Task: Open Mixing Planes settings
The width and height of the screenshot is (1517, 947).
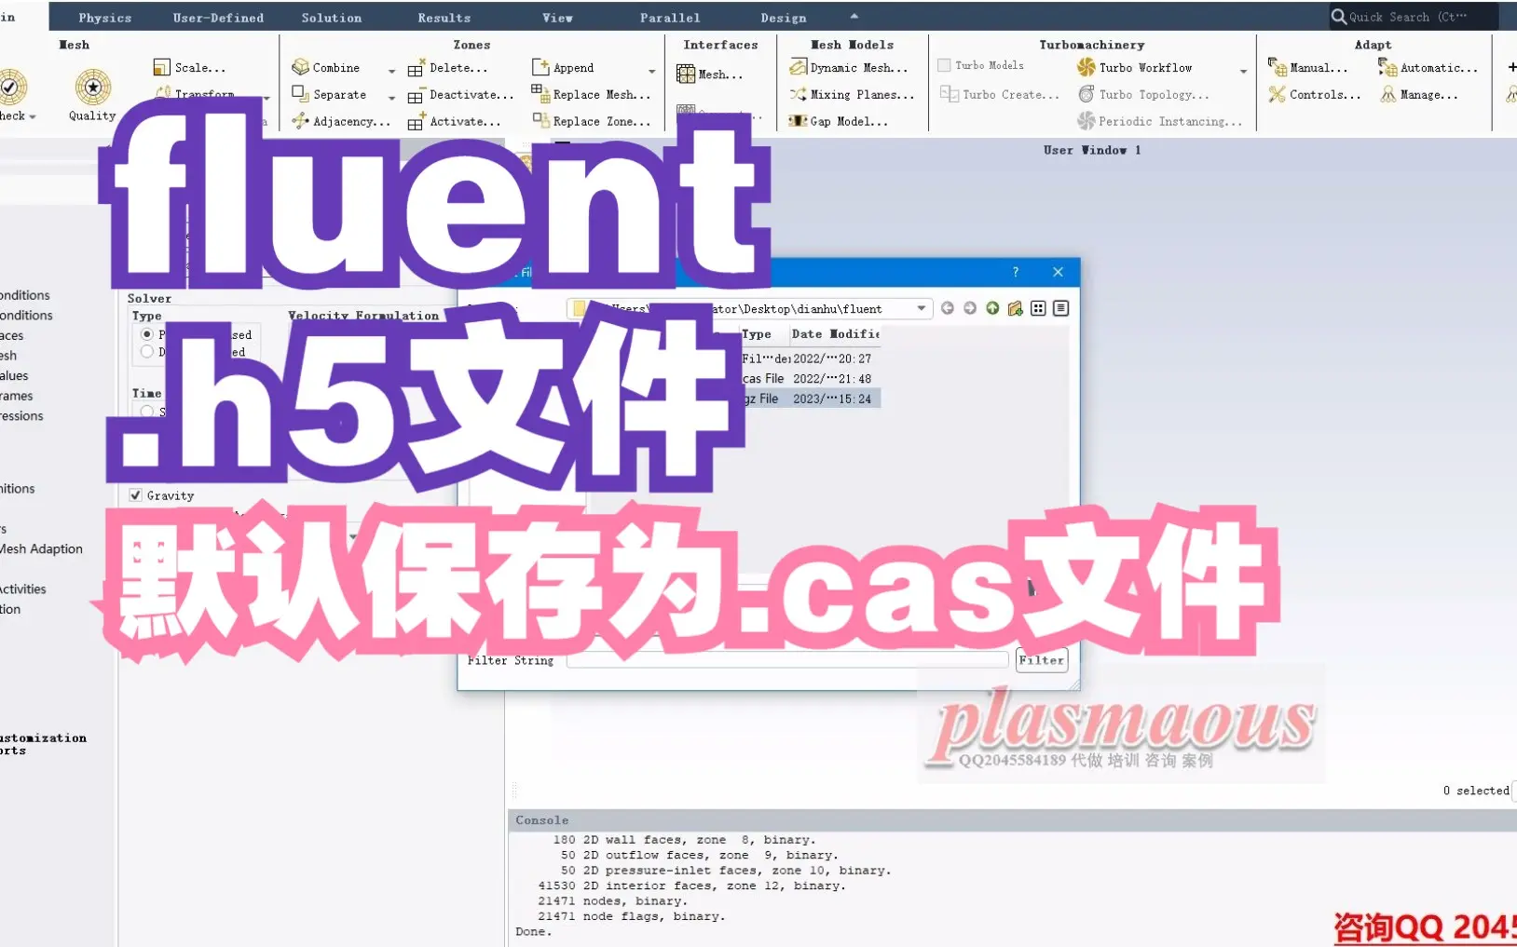Action: pyautogui.click(x=852, y=94)
